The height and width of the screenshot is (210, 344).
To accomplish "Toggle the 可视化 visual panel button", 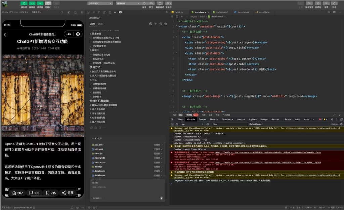I will click(48, 3).
